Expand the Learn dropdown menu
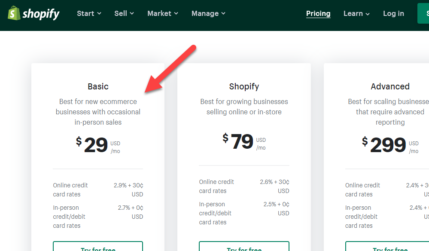This screenshot has width=429, height=251. tap(356, 13)
